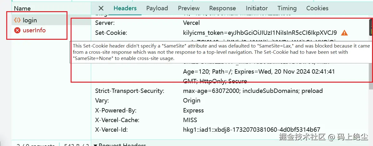Click the X-Powered-By value Express
The width and height of the screenshot is (373, 146).
(x=193, y=110)
